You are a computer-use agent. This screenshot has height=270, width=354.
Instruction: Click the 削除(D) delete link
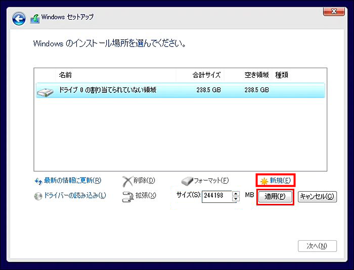[144, 180]
